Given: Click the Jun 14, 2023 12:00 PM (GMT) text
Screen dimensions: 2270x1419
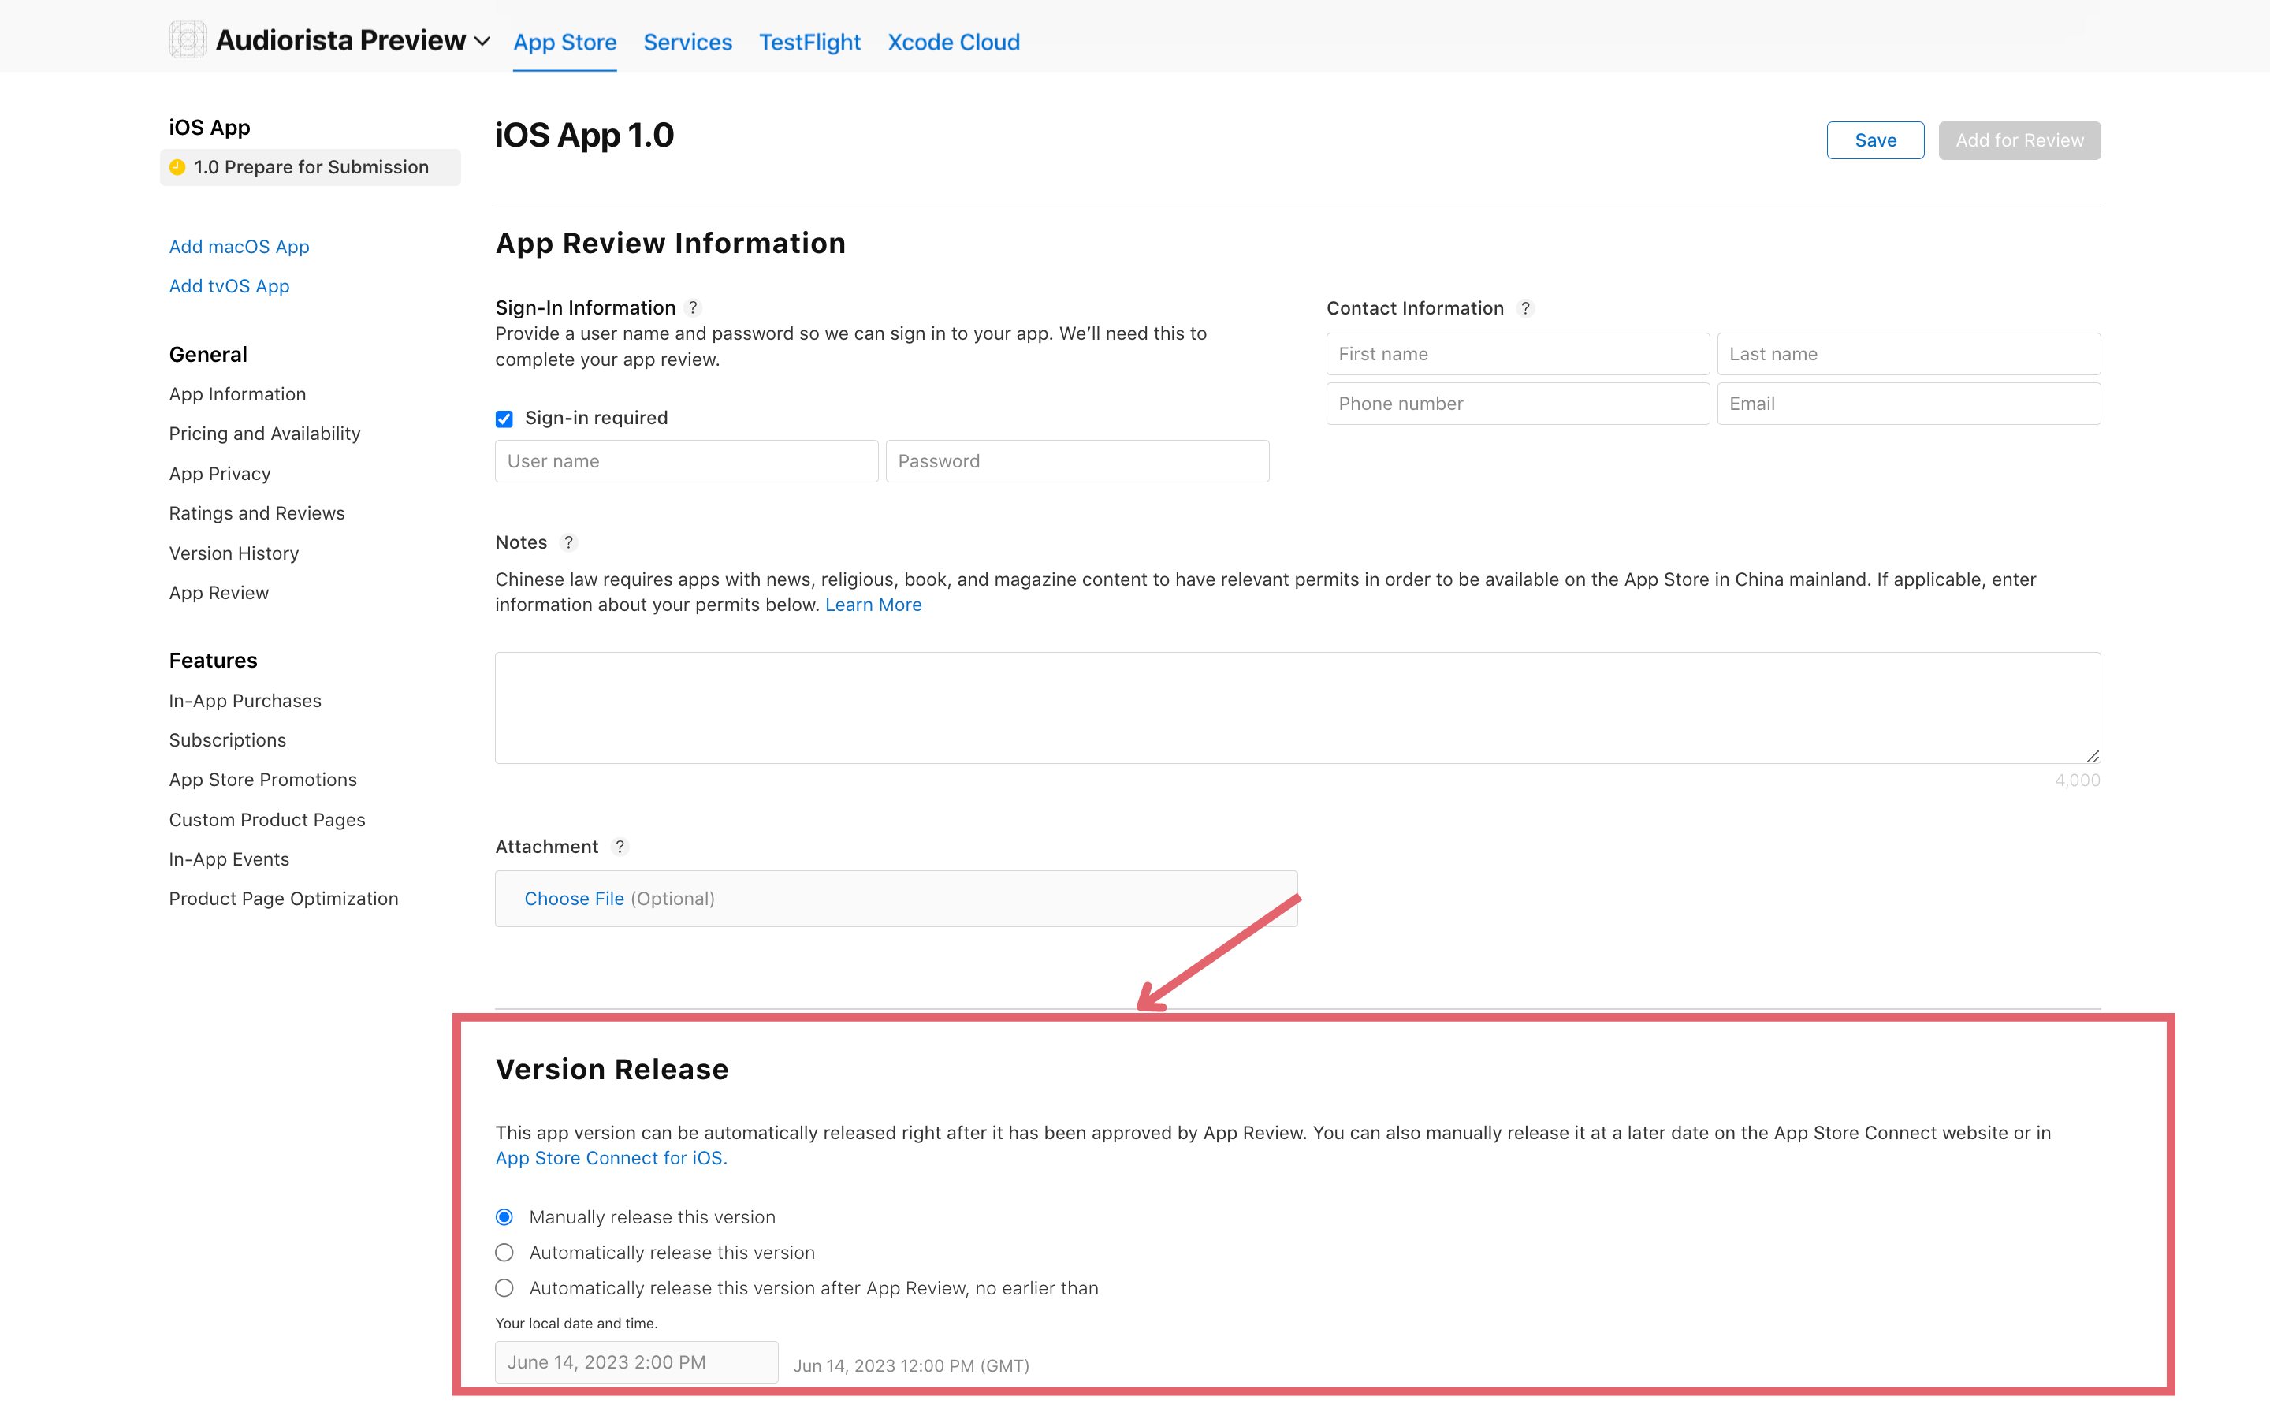Looking at the screenshot, I should (x=911, y=1365).
